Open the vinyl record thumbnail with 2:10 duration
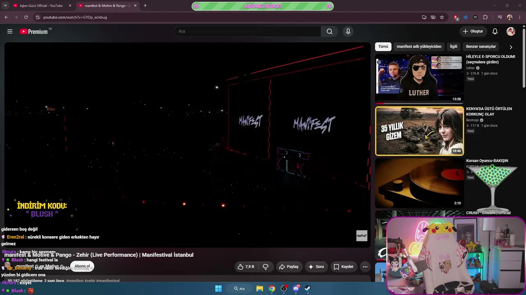Screen dimensions: 526x295 coord(420,183)
